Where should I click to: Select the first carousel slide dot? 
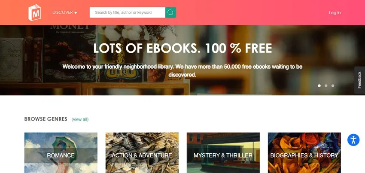pos(319,86)
